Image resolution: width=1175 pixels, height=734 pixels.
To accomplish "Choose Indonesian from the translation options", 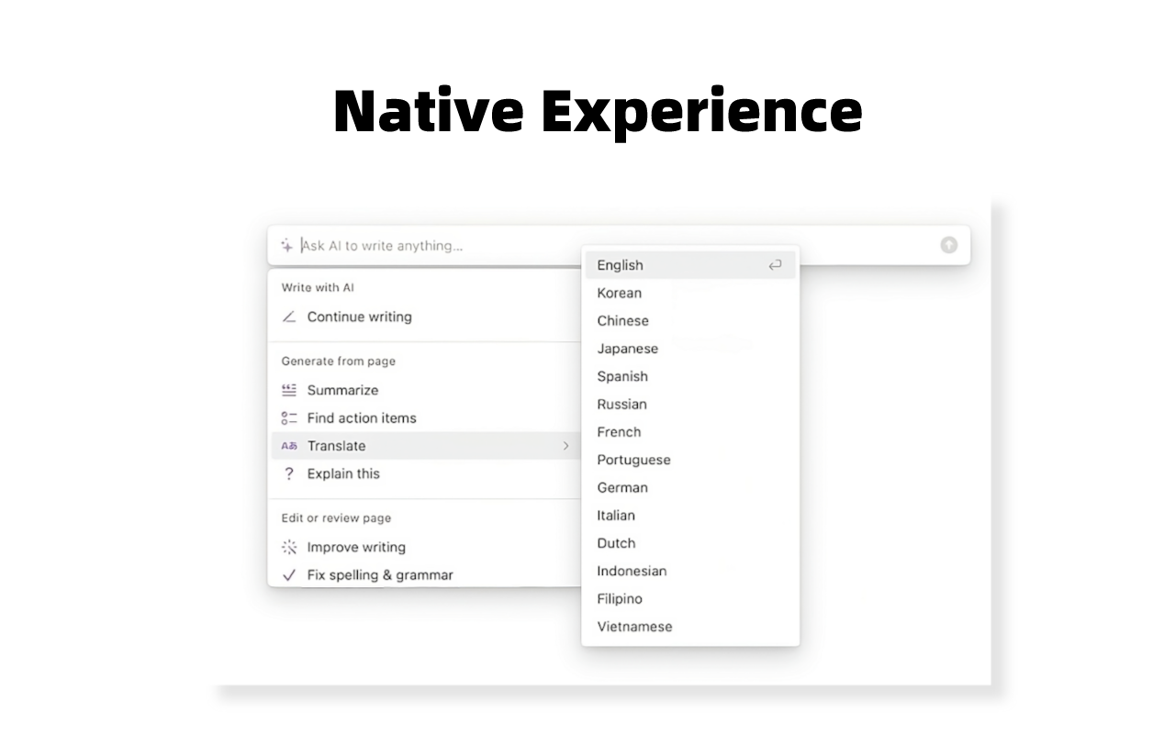I will tap(632, 571).
